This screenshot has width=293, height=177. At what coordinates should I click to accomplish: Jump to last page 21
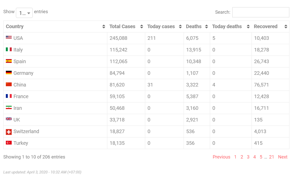coord(272,157)
